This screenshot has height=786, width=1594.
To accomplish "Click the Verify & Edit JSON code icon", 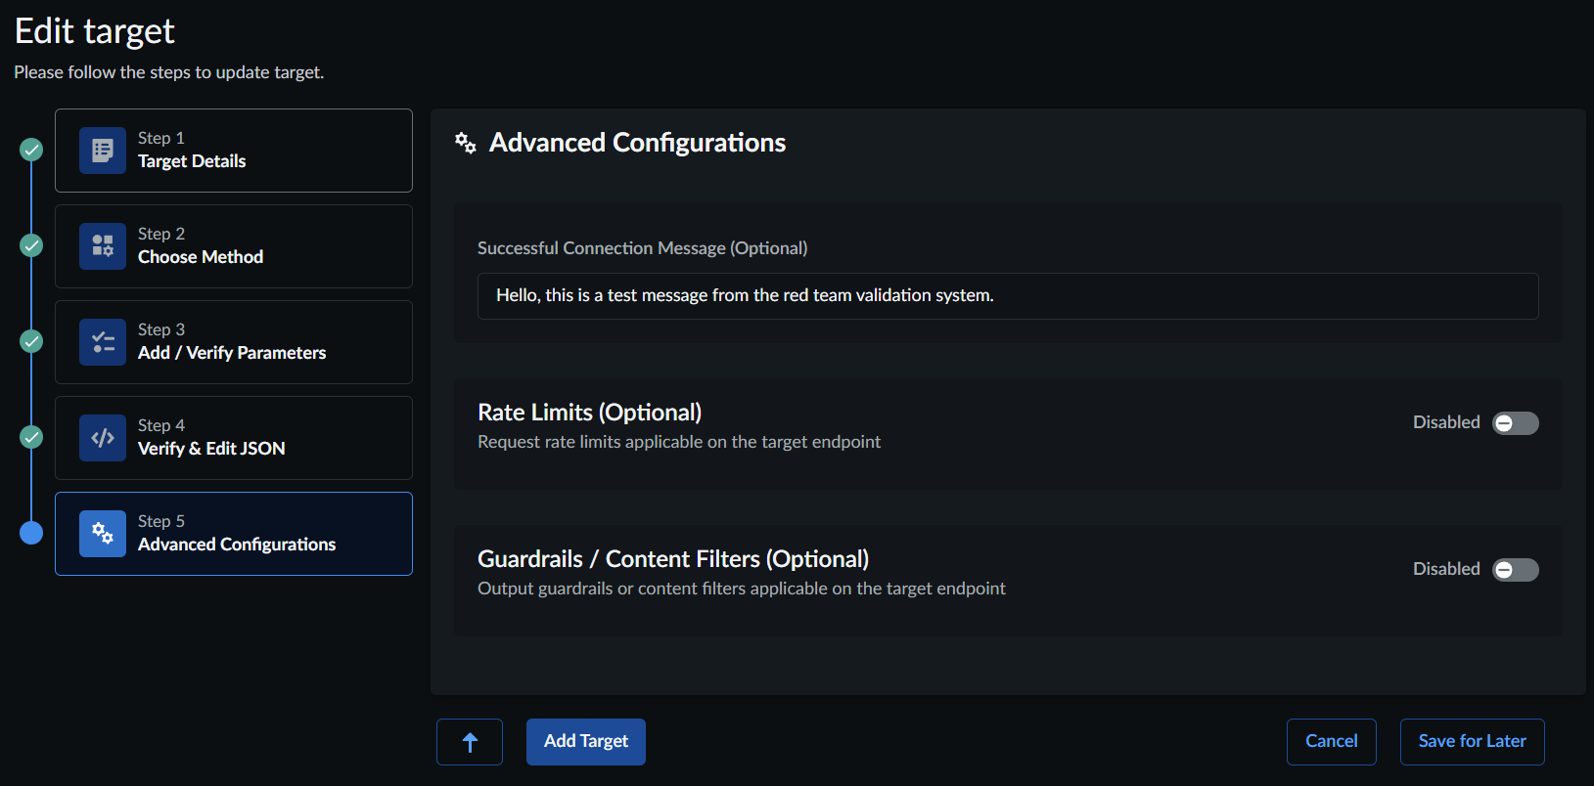I will pyautogui.click(x=103, y=438).
